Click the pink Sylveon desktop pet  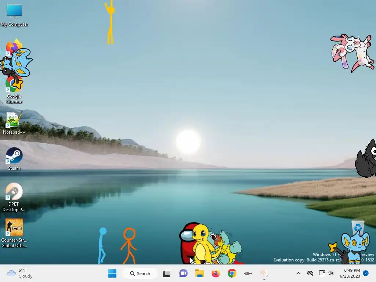(x=352, y=53)
